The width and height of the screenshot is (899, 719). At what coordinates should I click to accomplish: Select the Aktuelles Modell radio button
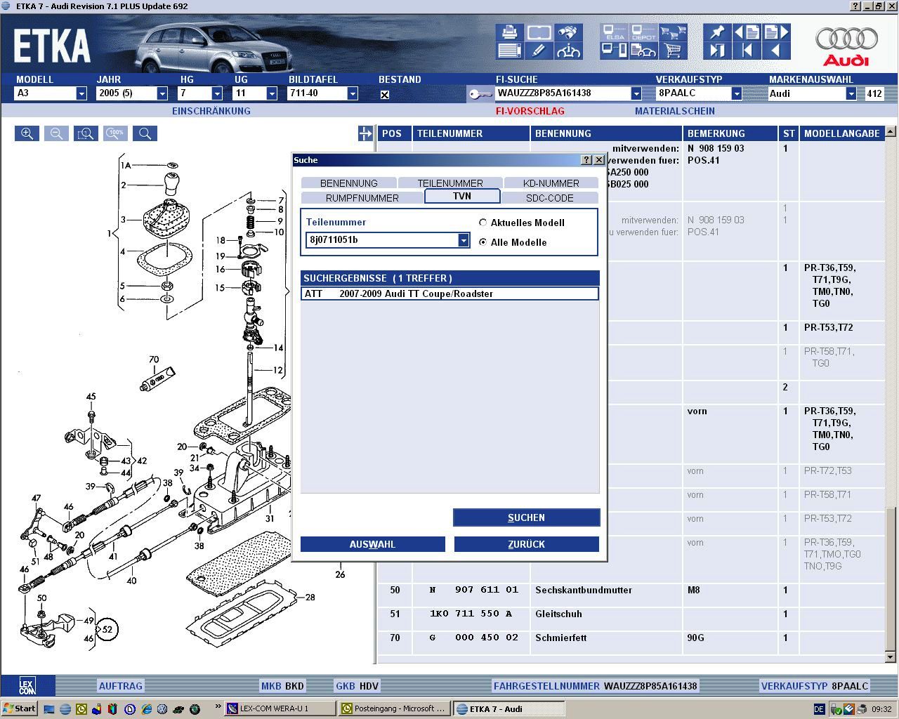point(483,223)
